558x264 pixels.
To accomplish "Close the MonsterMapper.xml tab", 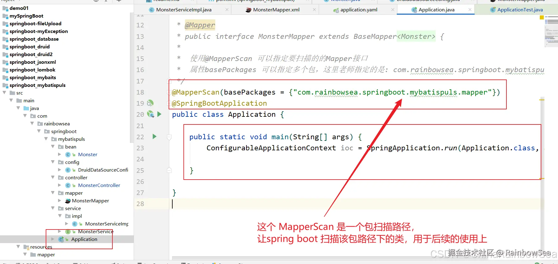I will pyautogui.click(x=314, y=10).
